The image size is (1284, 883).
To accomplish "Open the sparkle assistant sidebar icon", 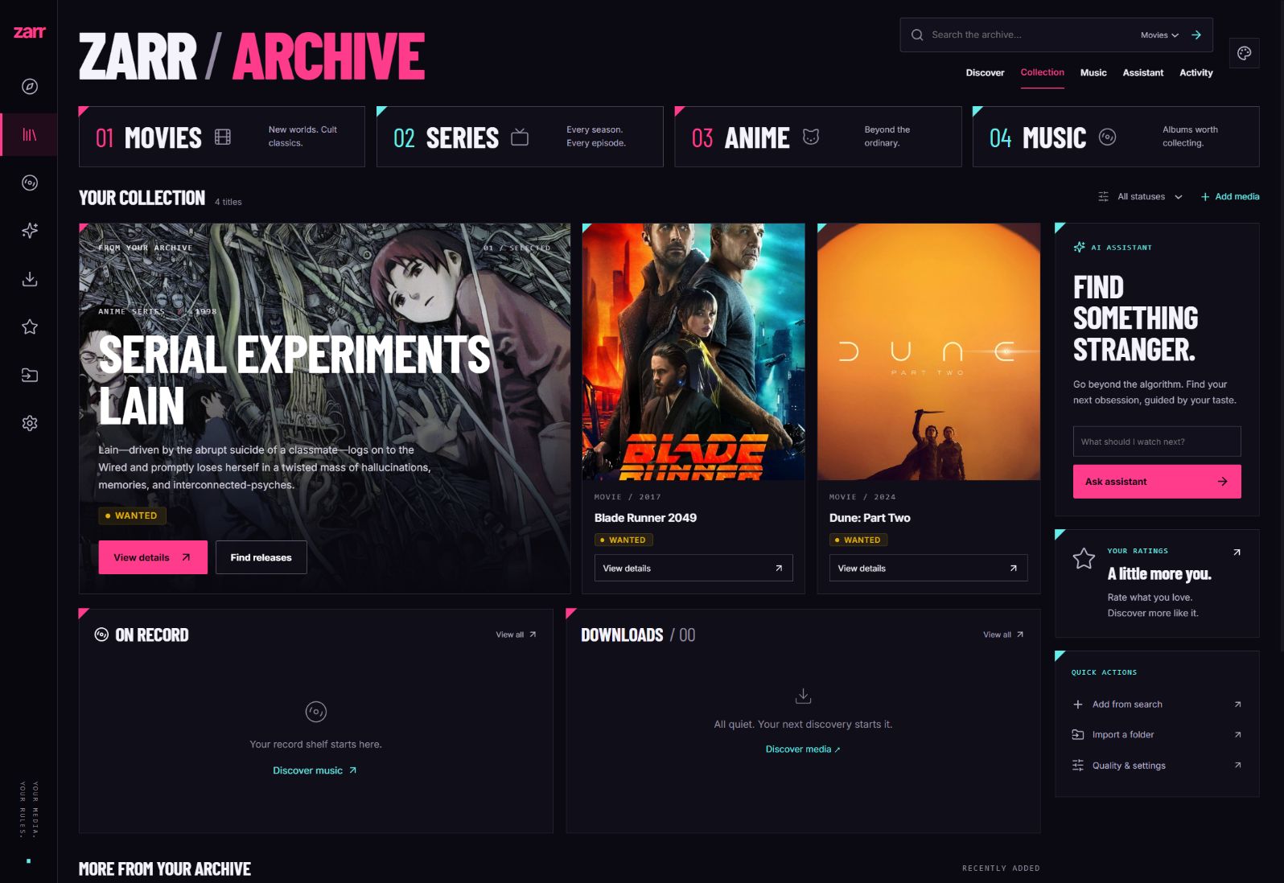I will [30, 231].
